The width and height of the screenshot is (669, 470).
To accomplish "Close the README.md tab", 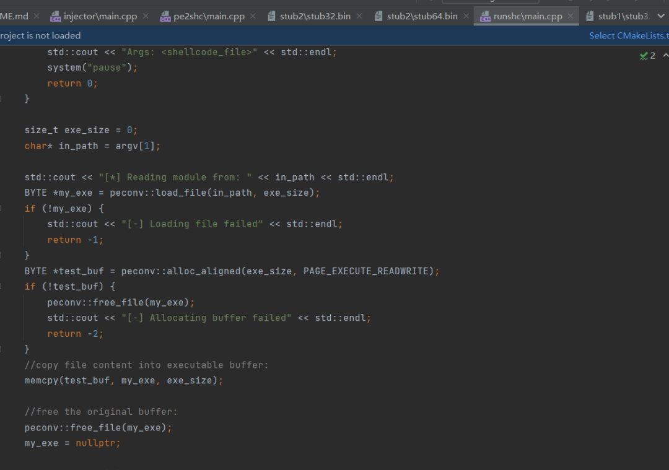I will point(37,16).
